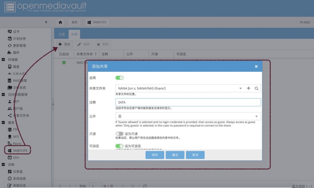The height and width of the screenshot is (188, 314).
Task: Click the 注释 column header in the grid
Action: click(x=111, y=54)
